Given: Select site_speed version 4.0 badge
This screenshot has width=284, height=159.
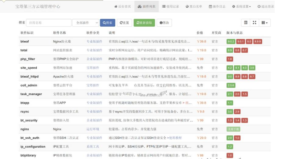Looking at the screenshot, I should (244, 68).
